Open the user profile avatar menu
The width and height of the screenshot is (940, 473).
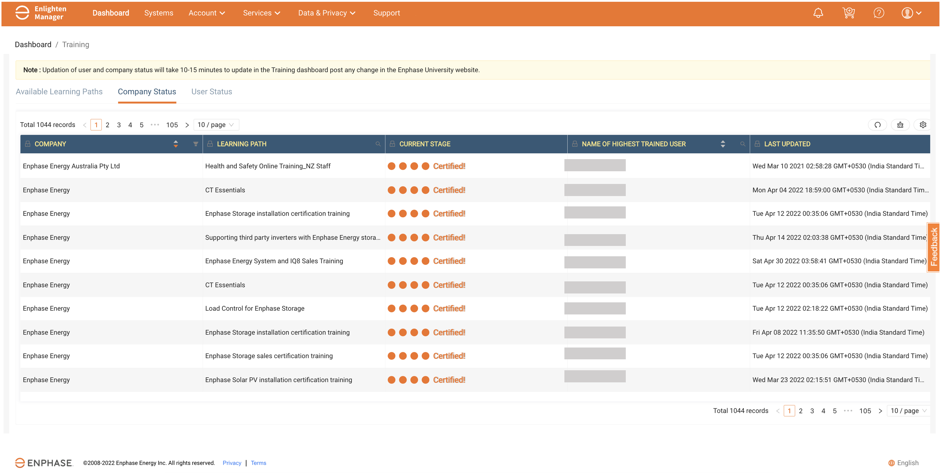click(x=911, y=13)
